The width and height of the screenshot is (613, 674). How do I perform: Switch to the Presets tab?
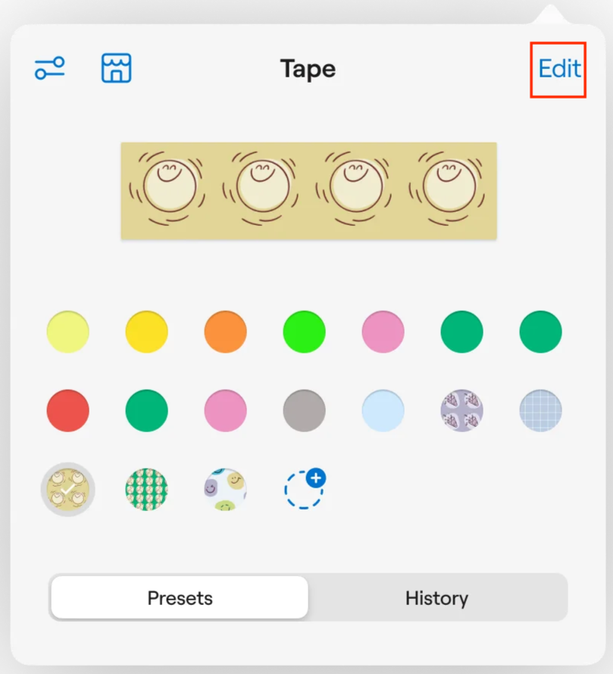(x=180, y=598)
